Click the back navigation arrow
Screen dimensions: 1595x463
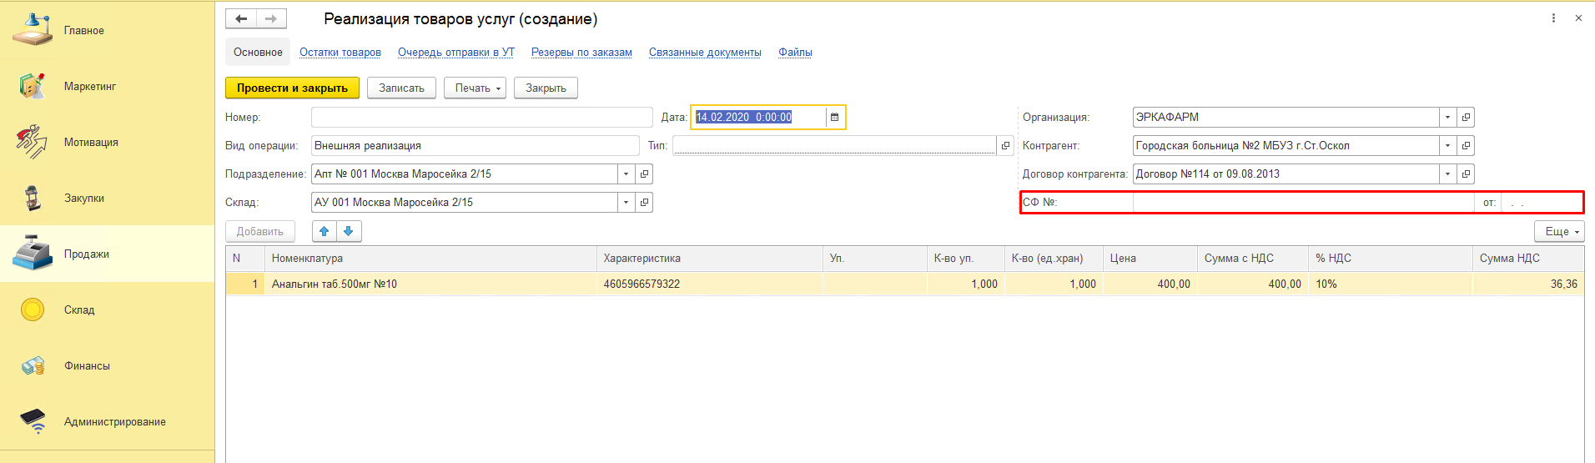[241, 18]
